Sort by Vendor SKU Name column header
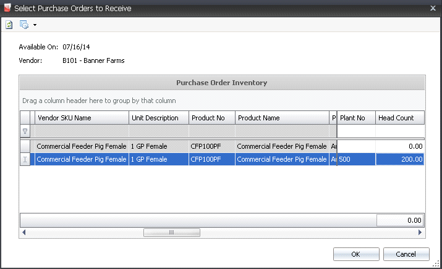This screenshot has height=269, width=442. 81,118
